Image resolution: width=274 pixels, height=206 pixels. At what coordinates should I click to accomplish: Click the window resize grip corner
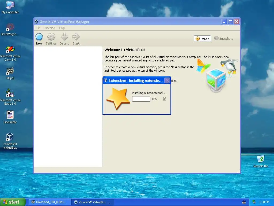pyautogui.click(x=238, y=171)
